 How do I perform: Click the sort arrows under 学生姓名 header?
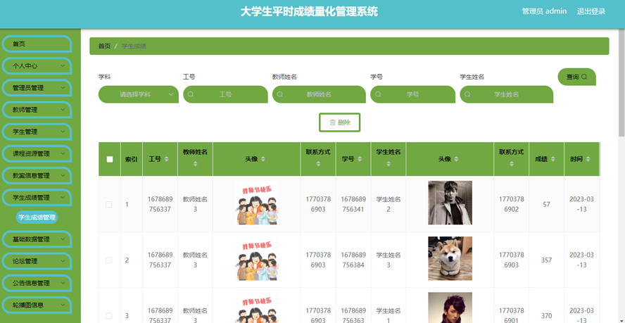[x=389, y=163]
